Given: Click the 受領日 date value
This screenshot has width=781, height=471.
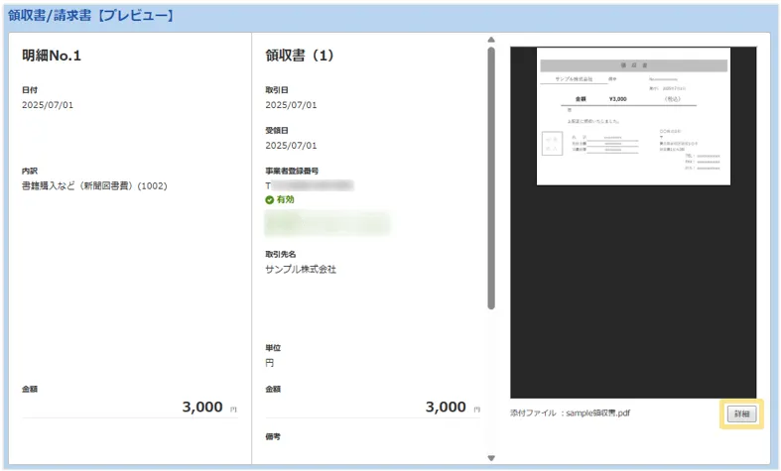Looking at the screenshot, I should coord(291,145).
